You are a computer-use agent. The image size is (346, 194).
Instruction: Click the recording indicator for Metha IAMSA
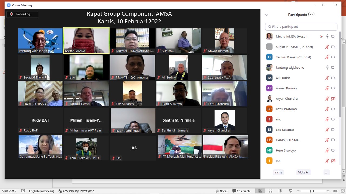pyautogui.click(x=321, y=36)
